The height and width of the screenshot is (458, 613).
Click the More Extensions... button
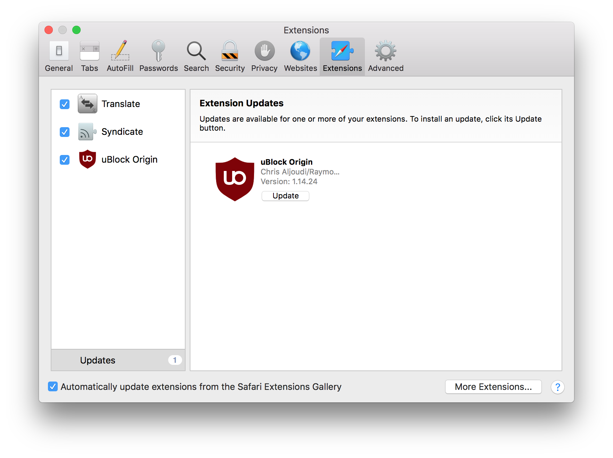point(493,387)
